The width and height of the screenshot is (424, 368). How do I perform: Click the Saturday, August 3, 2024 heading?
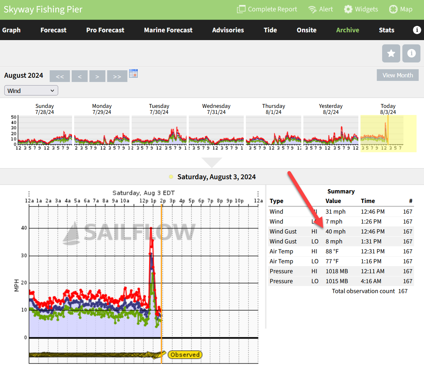coord(216,177)
